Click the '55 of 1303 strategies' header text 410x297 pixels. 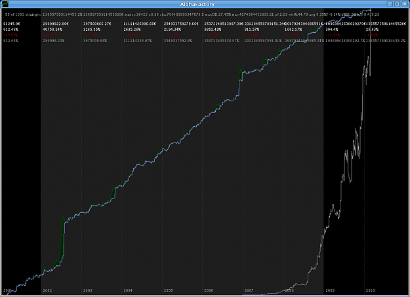pyautogui.click(x=23, y=14)
